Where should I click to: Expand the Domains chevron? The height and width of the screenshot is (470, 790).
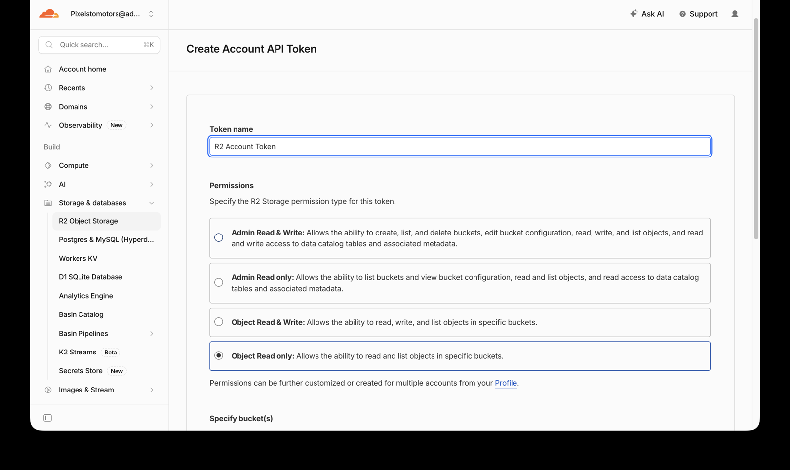(152, 107)
